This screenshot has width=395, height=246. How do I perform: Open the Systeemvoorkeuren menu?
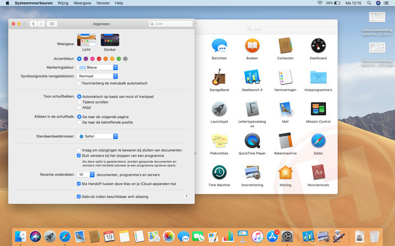pos(34,3)
